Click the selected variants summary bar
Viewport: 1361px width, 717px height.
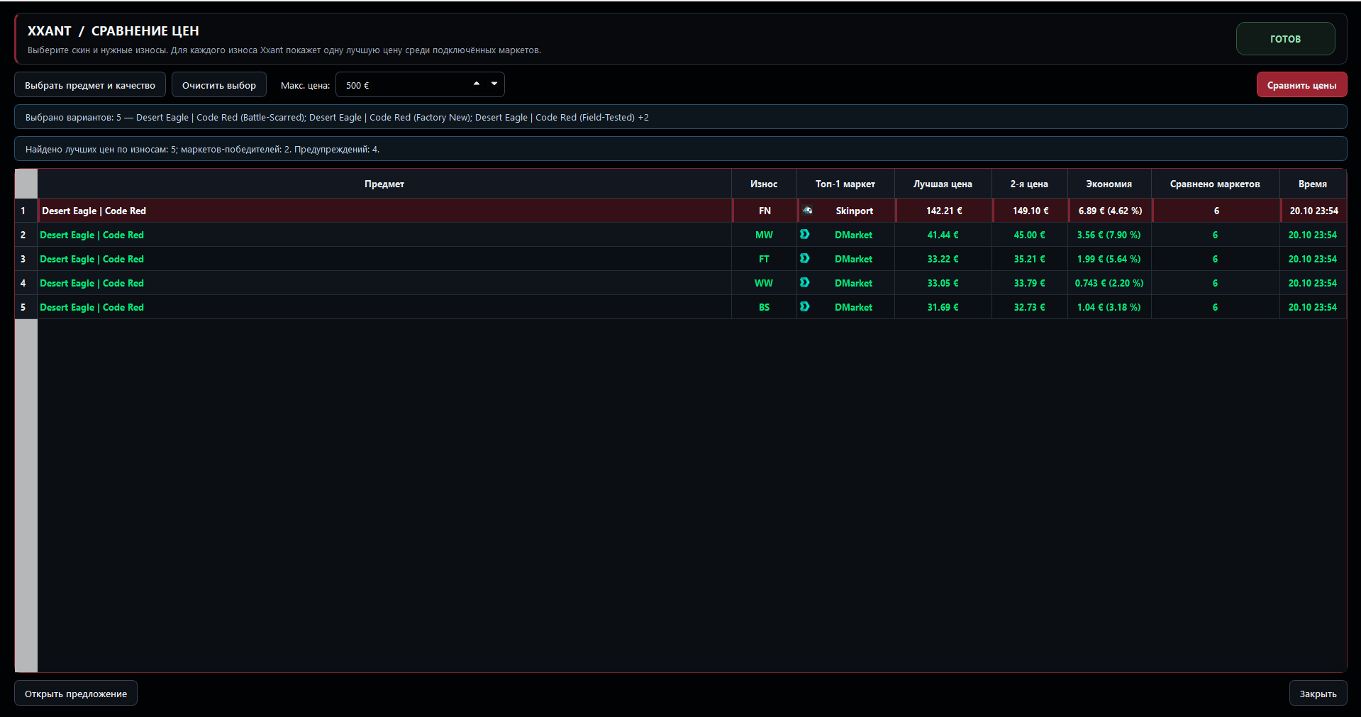point(680,117)
